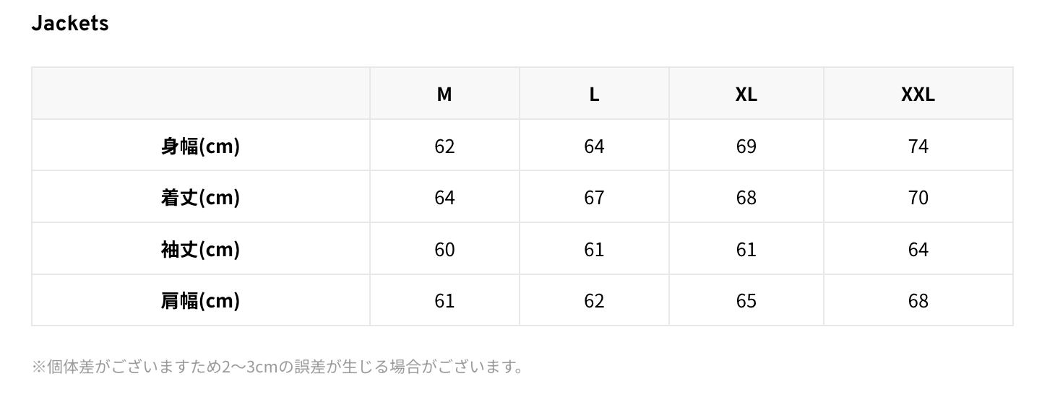Click the 着丈(cm) row label
Viewport: 1042px width, 410px height.
[x=200, y=197]
